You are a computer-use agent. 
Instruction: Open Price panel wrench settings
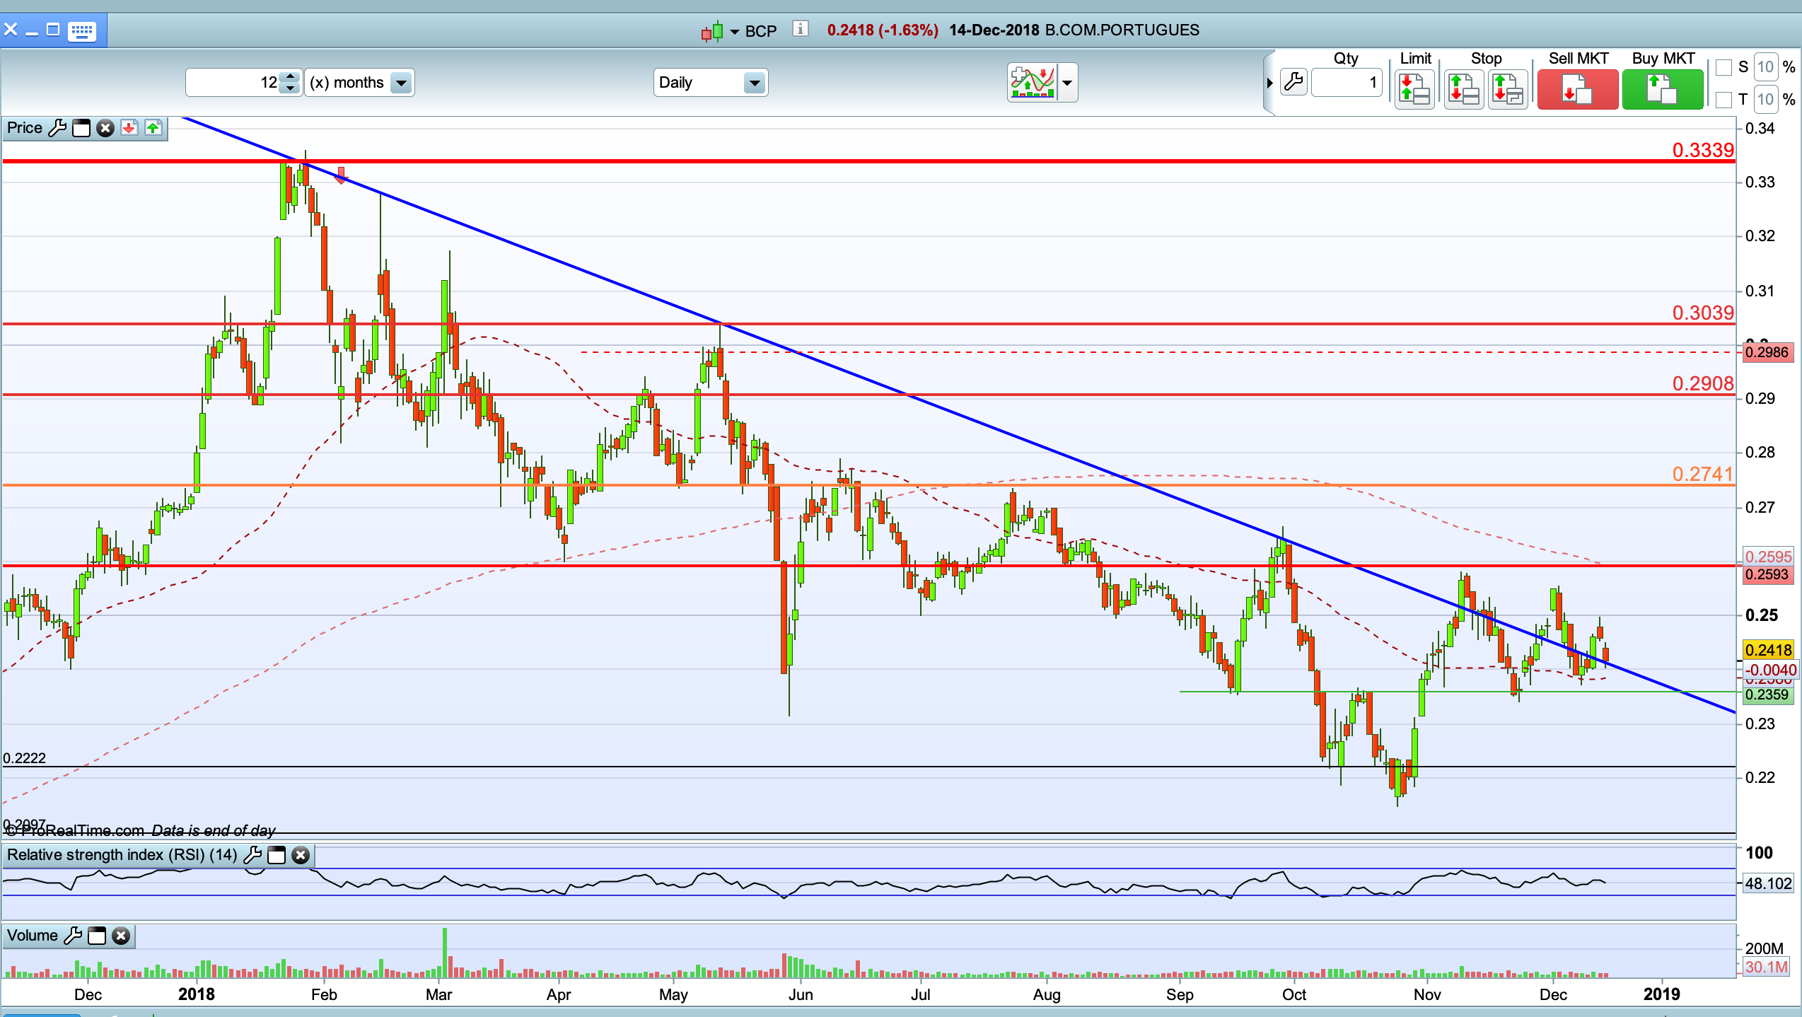point(57,128)
